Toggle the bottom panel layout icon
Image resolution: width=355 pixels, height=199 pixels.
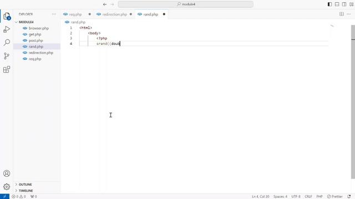click(337, 4)
